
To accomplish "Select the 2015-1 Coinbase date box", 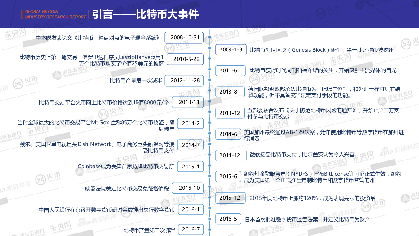I will 191,167.
